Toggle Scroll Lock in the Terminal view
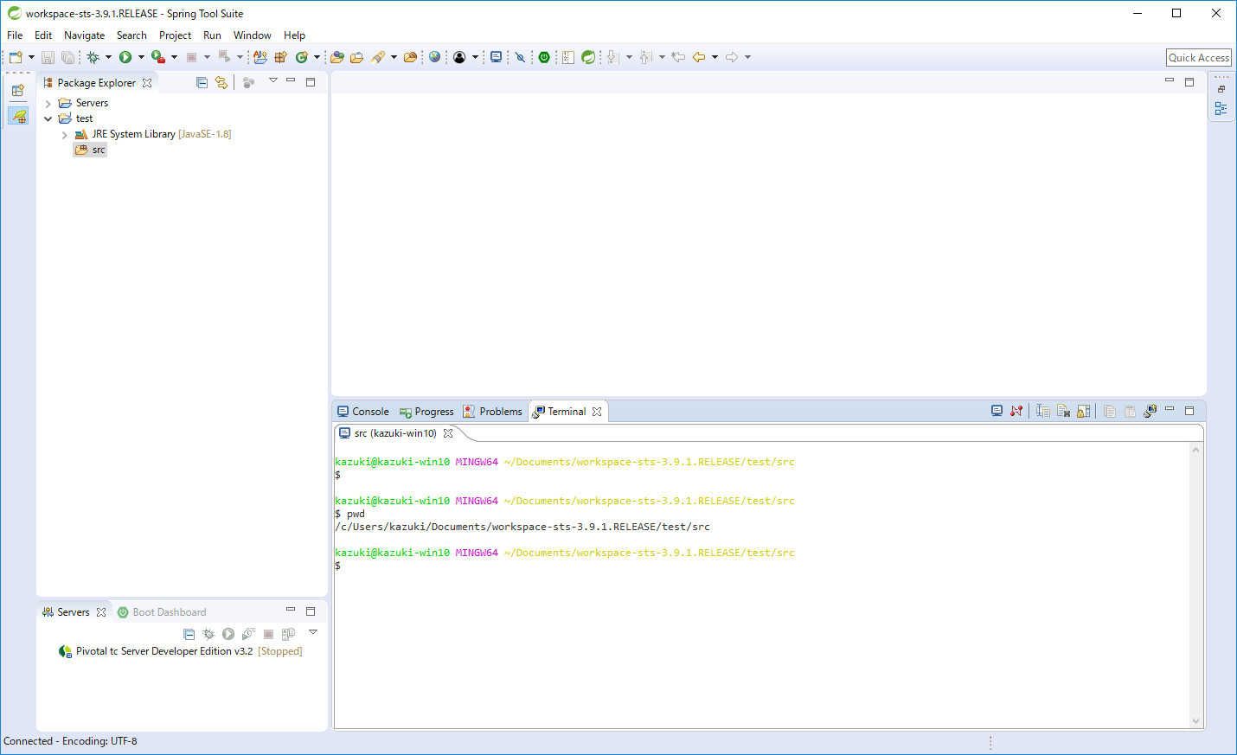 pyautogui.click(x=1084, y=411)
